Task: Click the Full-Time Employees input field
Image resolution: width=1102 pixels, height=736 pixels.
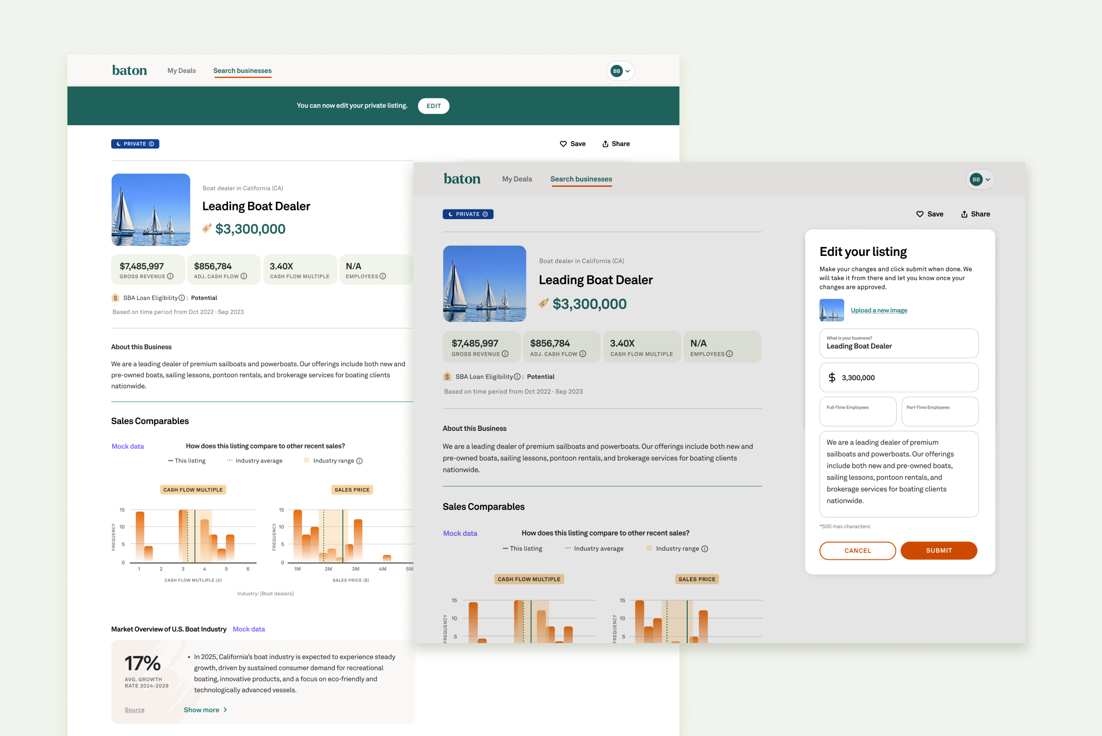Action: (857, 412)
